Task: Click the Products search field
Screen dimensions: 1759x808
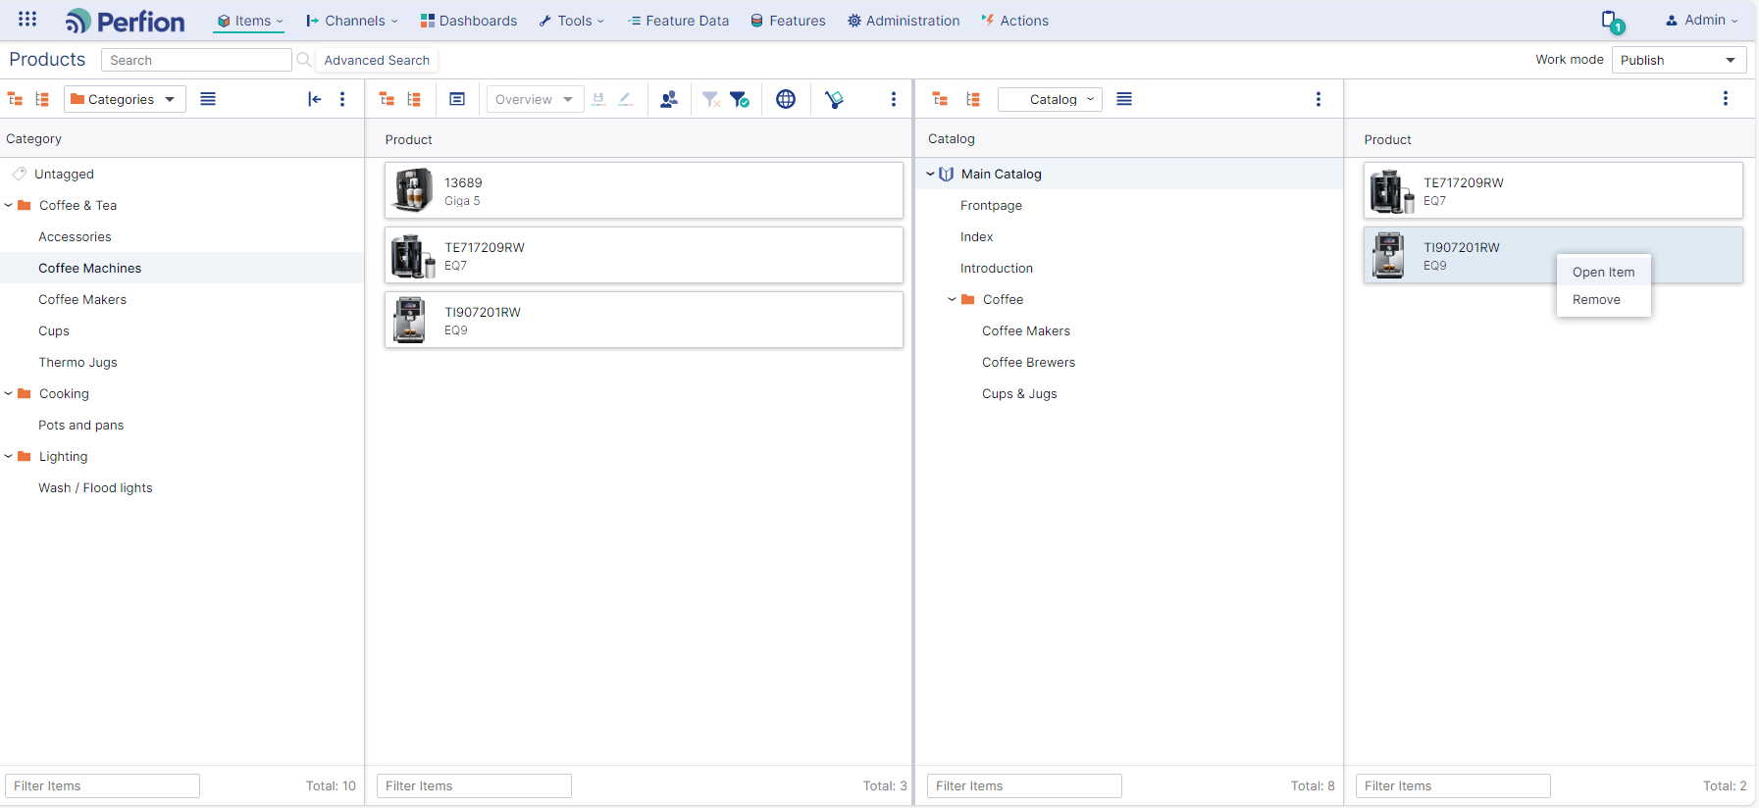Action: pyautogui.click(x=196, y=60)
